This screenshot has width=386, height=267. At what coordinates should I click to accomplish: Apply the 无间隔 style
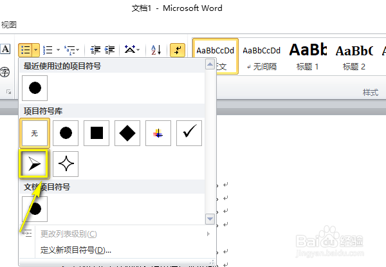click(262, 58)
